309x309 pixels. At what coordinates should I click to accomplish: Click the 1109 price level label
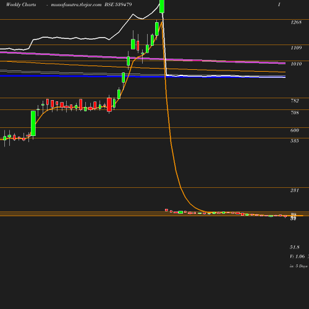[296, 48]
